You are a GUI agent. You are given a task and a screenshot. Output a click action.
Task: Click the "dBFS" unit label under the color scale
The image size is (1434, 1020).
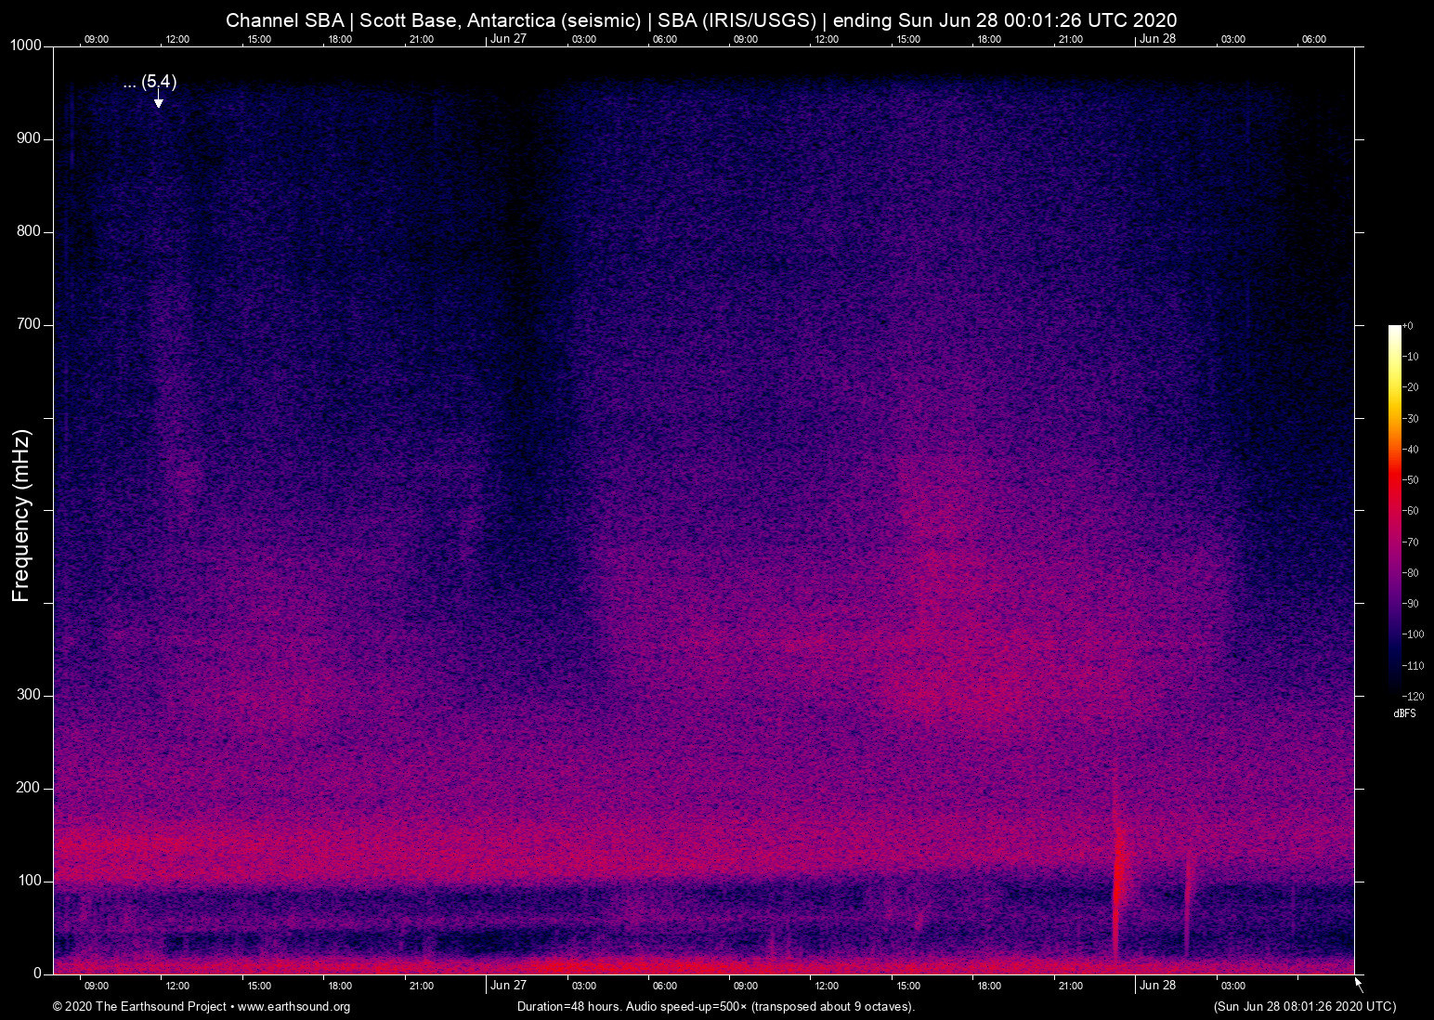coord(1404,713)
